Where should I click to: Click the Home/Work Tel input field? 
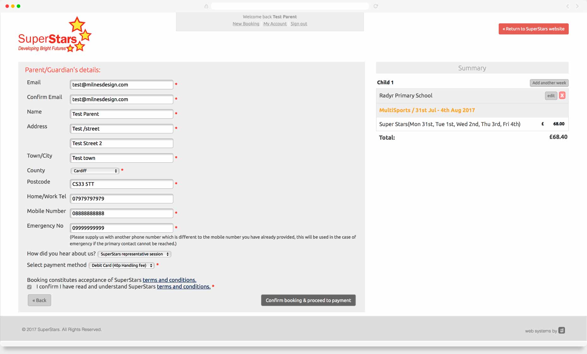pos(122,199)
